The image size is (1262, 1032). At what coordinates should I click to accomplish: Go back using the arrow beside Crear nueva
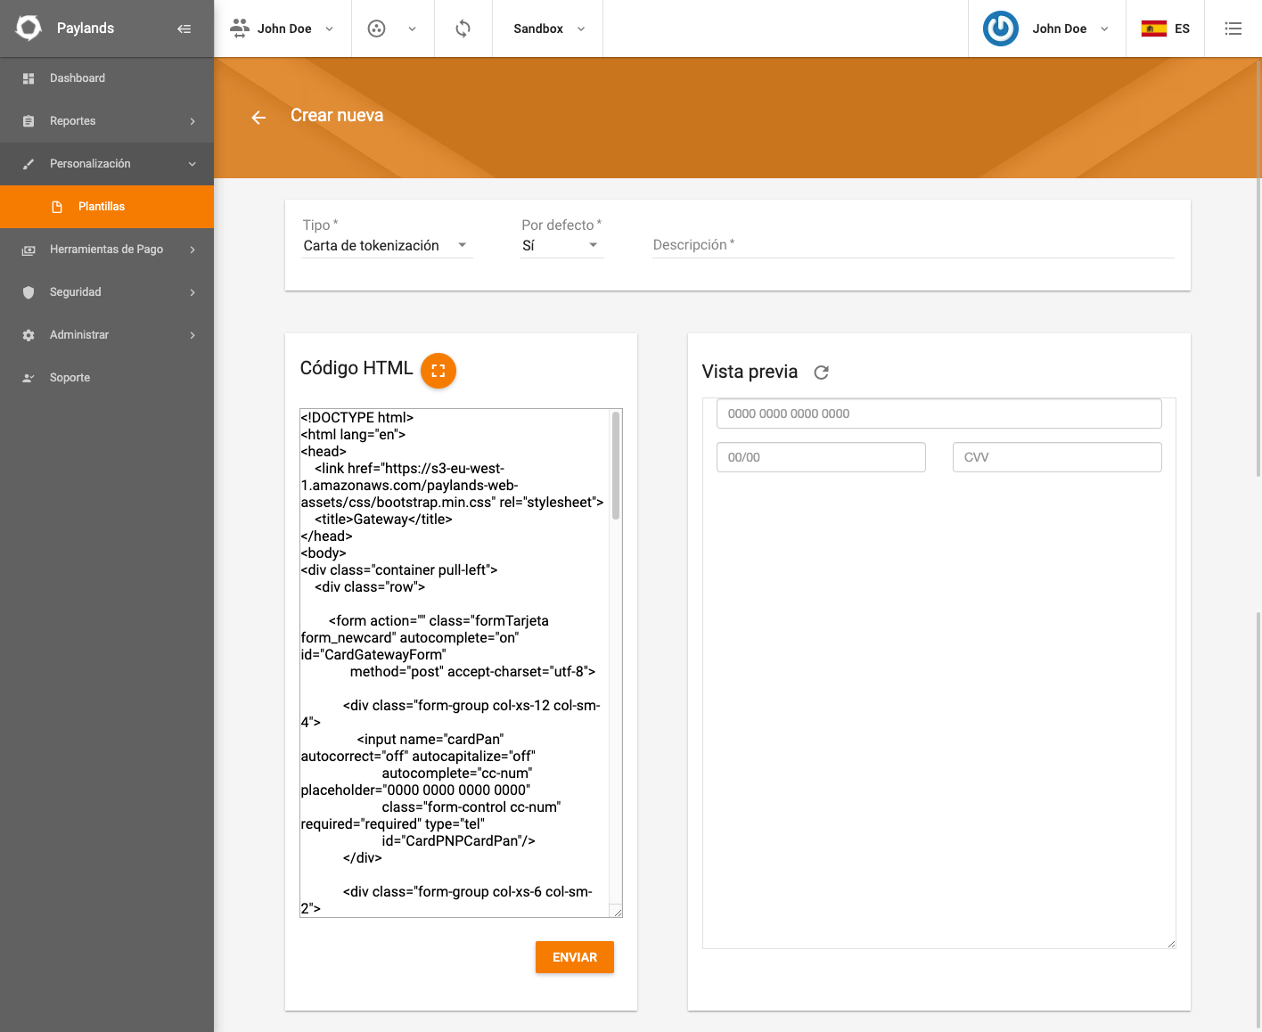(x=258, y=117)
